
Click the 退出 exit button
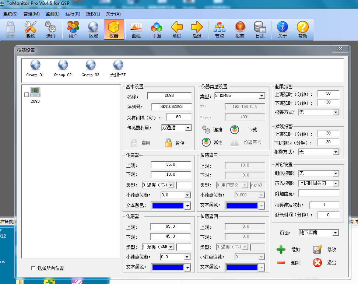click(324, 263)
